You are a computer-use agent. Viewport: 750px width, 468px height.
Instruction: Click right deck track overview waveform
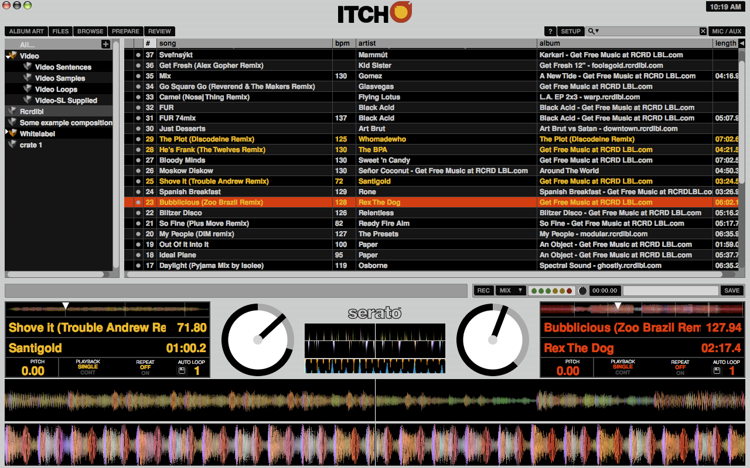642,309
